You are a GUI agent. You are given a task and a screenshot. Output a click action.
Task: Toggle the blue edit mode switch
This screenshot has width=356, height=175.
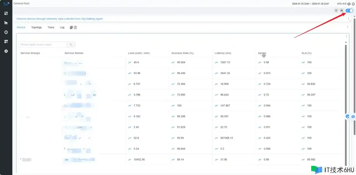tap(349, 11)
